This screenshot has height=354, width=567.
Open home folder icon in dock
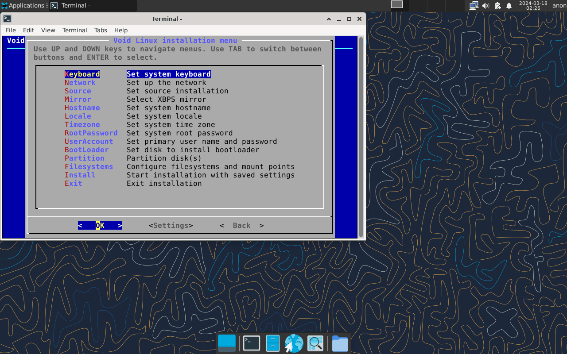pos(340,343)
